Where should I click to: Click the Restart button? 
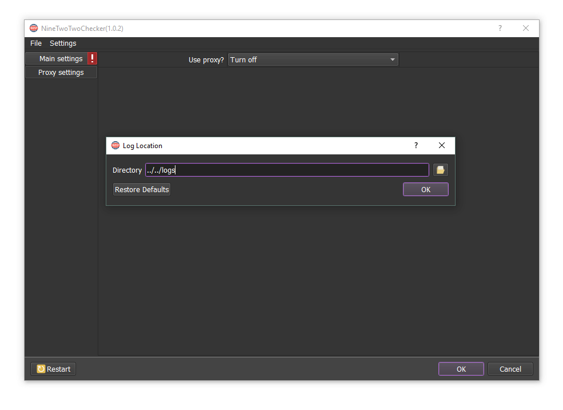pyautogui.click(x=53, y=369)
